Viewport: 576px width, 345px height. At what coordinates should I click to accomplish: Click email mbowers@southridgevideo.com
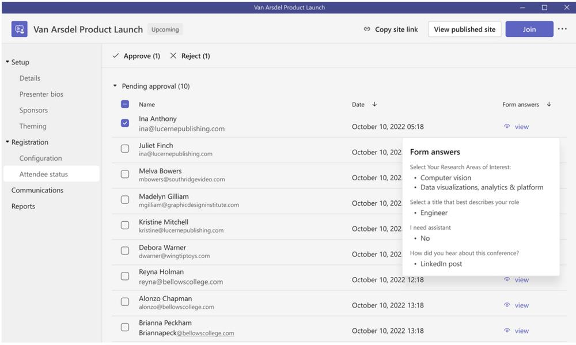[x=182, y=179]
